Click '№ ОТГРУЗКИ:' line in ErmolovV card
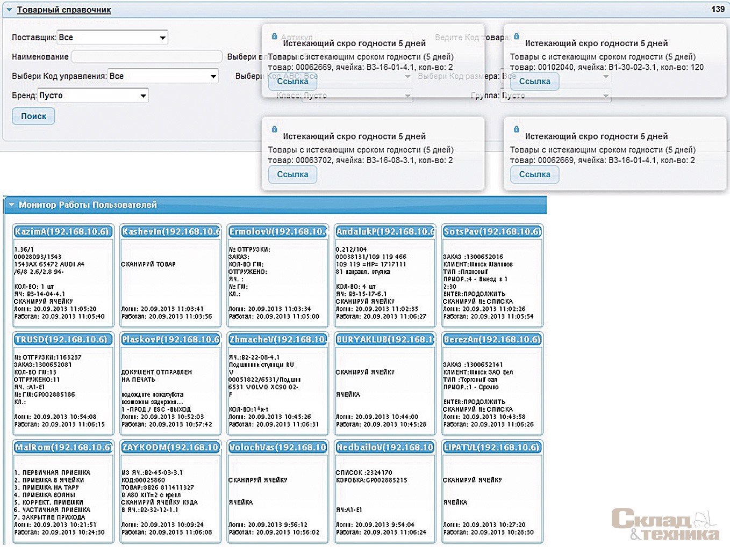 (x=249, y=250)
